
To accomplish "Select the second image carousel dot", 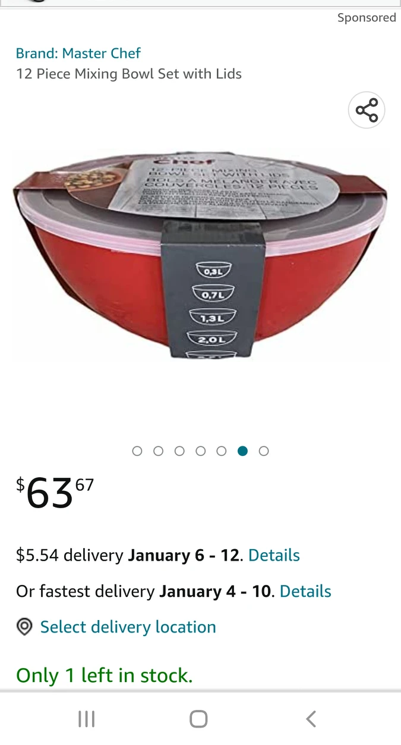I will click(158, 451).
